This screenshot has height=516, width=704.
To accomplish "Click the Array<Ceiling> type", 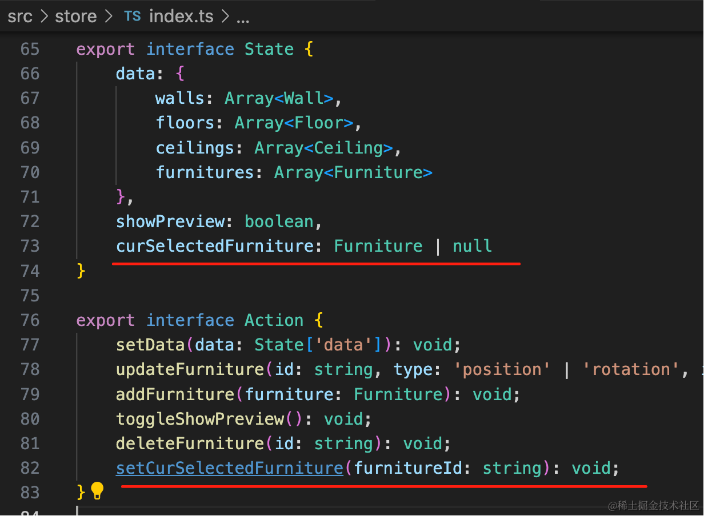I will (324, 148).
